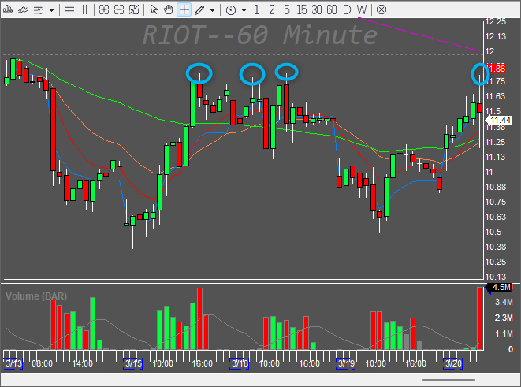Zoom out using the minus-box icon
The height and width of the screenshot is (387, 521).
(119, 10)
